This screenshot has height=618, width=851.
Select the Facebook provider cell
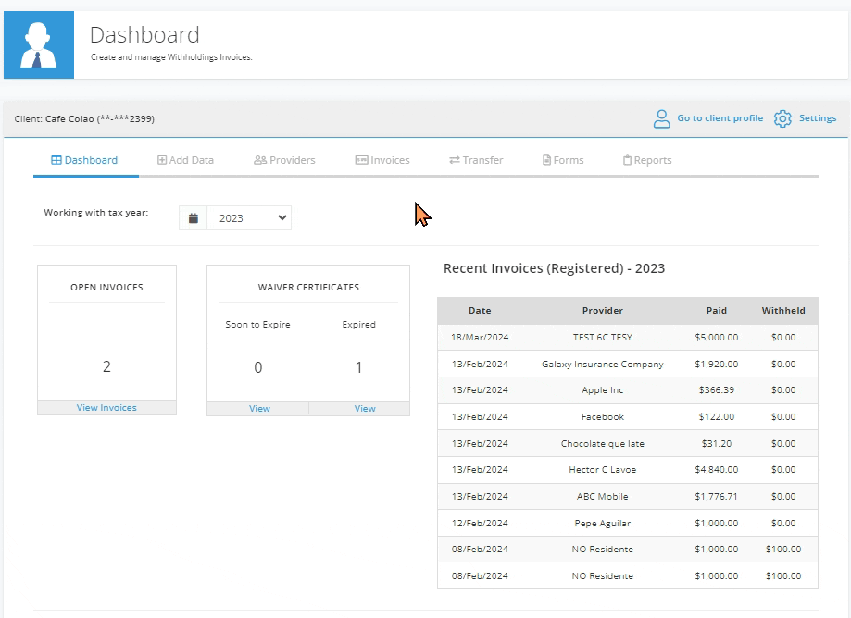(x=603, y=417)
